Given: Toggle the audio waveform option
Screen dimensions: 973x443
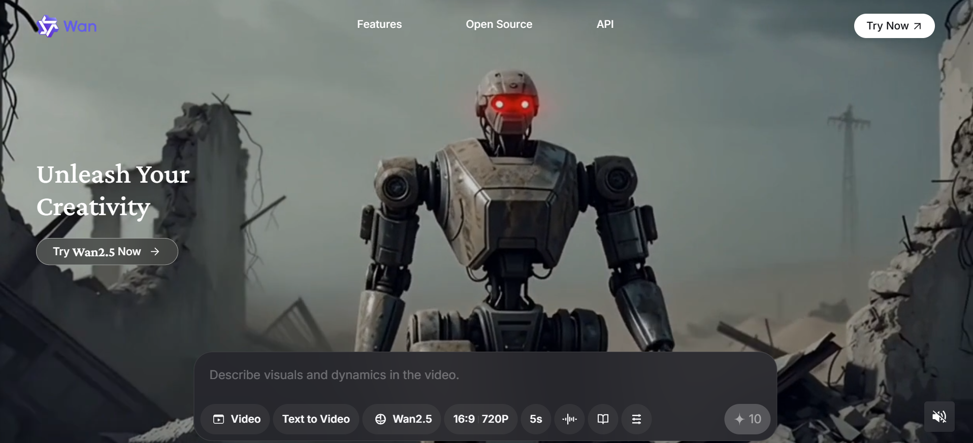Looking at the screenshot, I should (x=570, y=419).
